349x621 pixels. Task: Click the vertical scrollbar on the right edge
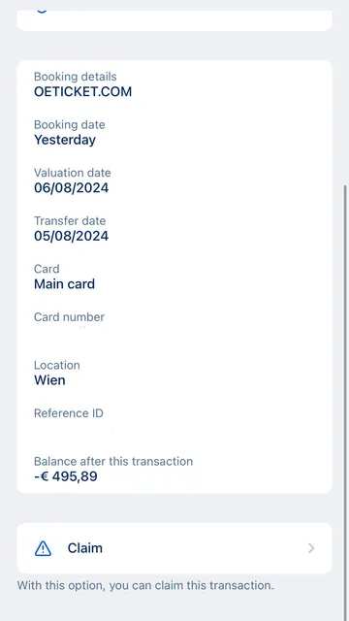coord(345,400)
